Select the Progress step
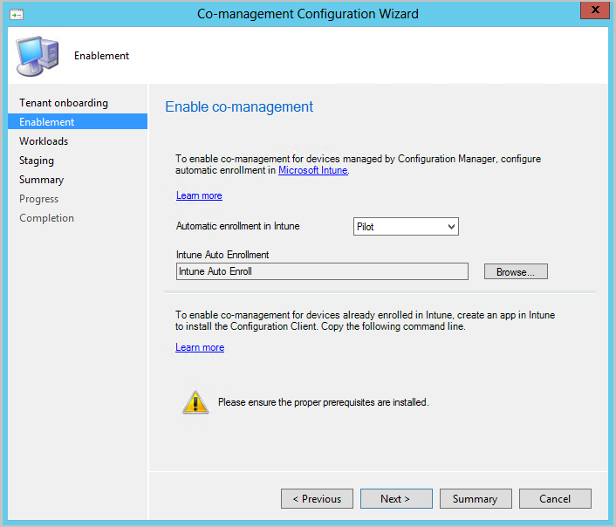This screenshot has width=616, height=527. [39, 199]
